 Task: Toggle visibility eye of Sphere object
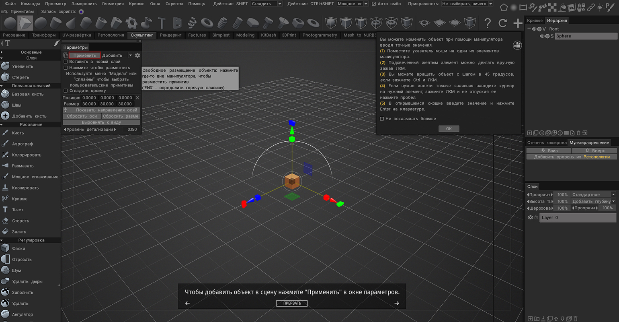tap(542, 36)
